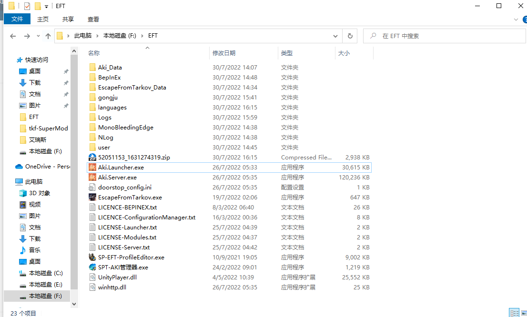Open the 文件 menu tab
This screenshot has width=527, height=317.
tap(17, 19)
